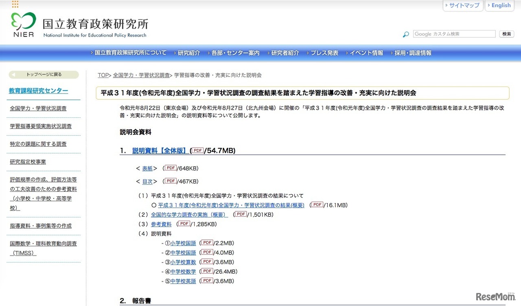Click the PDF icon next to 目次
Image resolution: width=521 pixels, height=306 pixels.
[171, 181]
